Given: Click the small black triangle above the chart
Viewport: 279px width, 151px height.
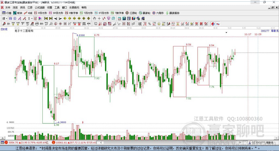Looking at the screenshot, I should tap(226, 33).
